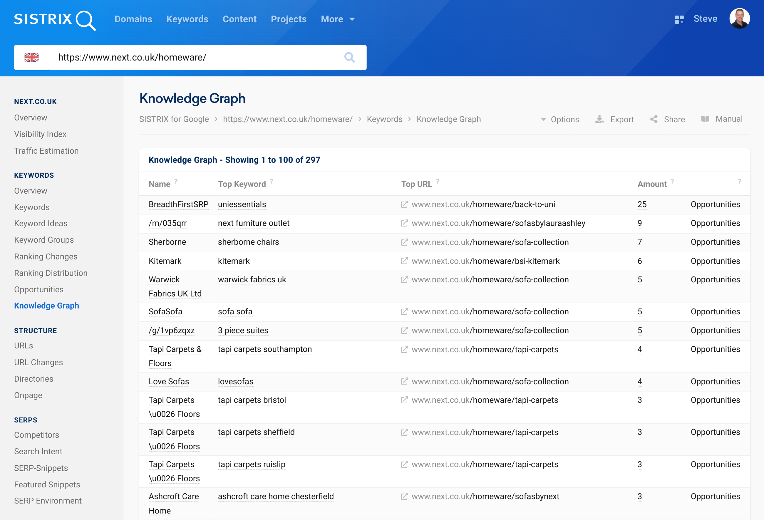Open external link icon for bsi-kitemark URL
The height and width of the screenshot is (520, 764).
(404, 261)
